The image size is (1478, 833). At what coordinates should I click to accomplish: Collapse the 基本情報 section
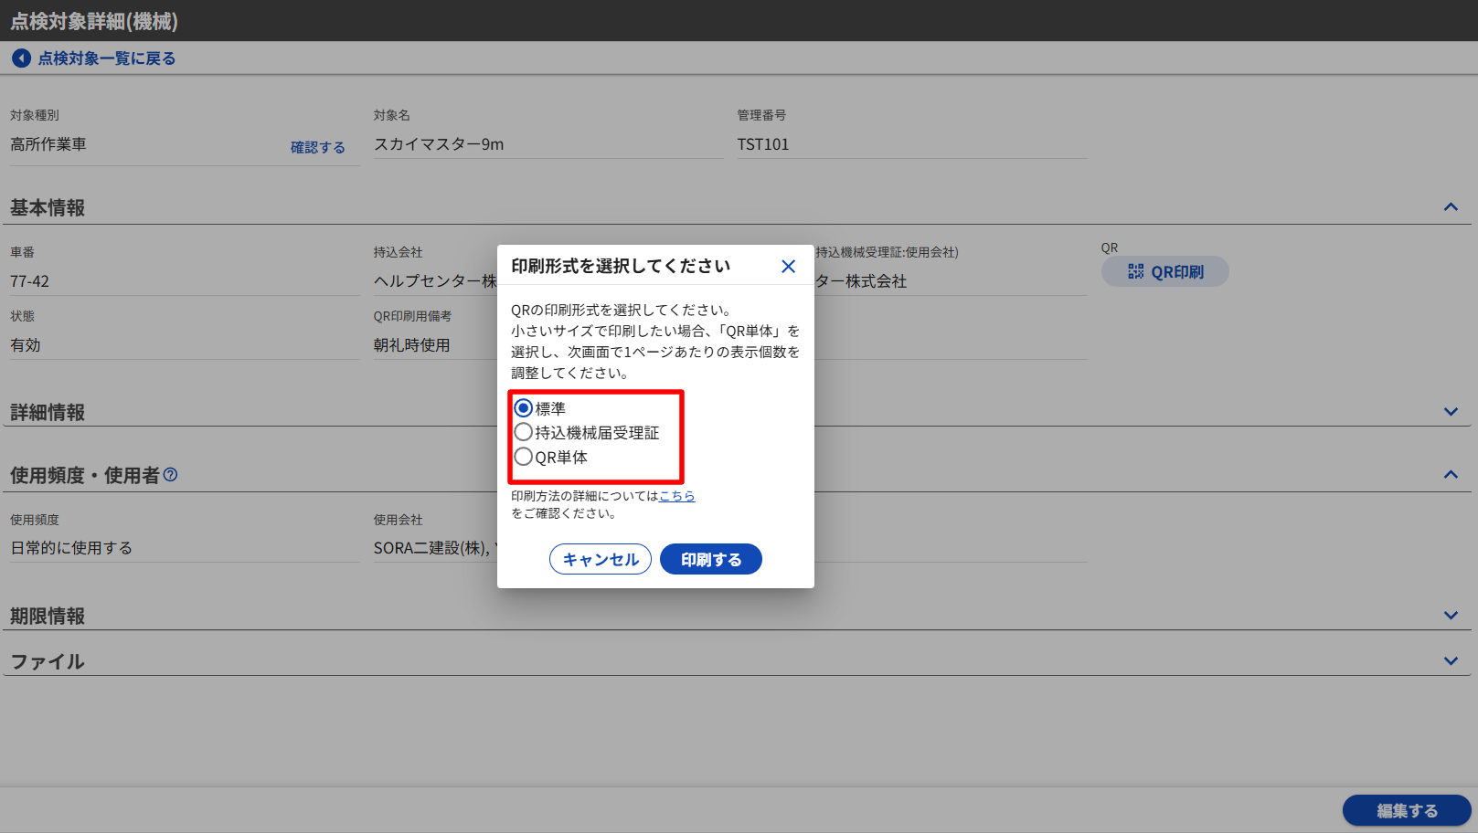point(1451,207)
